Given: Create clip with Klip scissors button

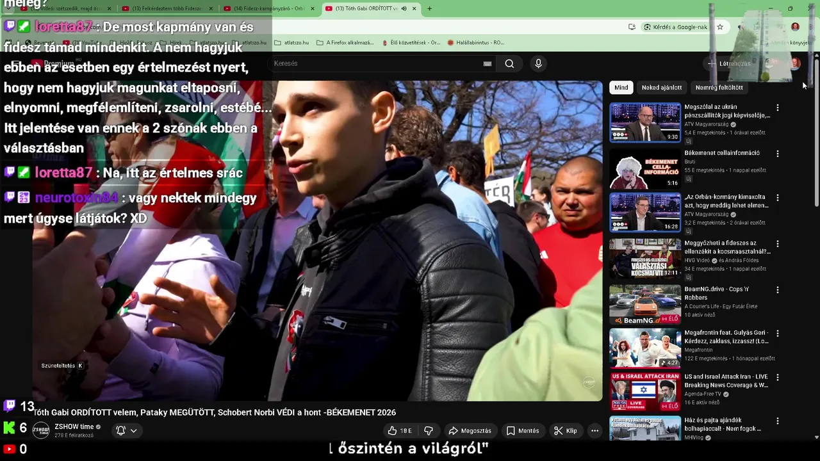Looking at the screenshot, I should pyautogui.click(x=566, y=431).
